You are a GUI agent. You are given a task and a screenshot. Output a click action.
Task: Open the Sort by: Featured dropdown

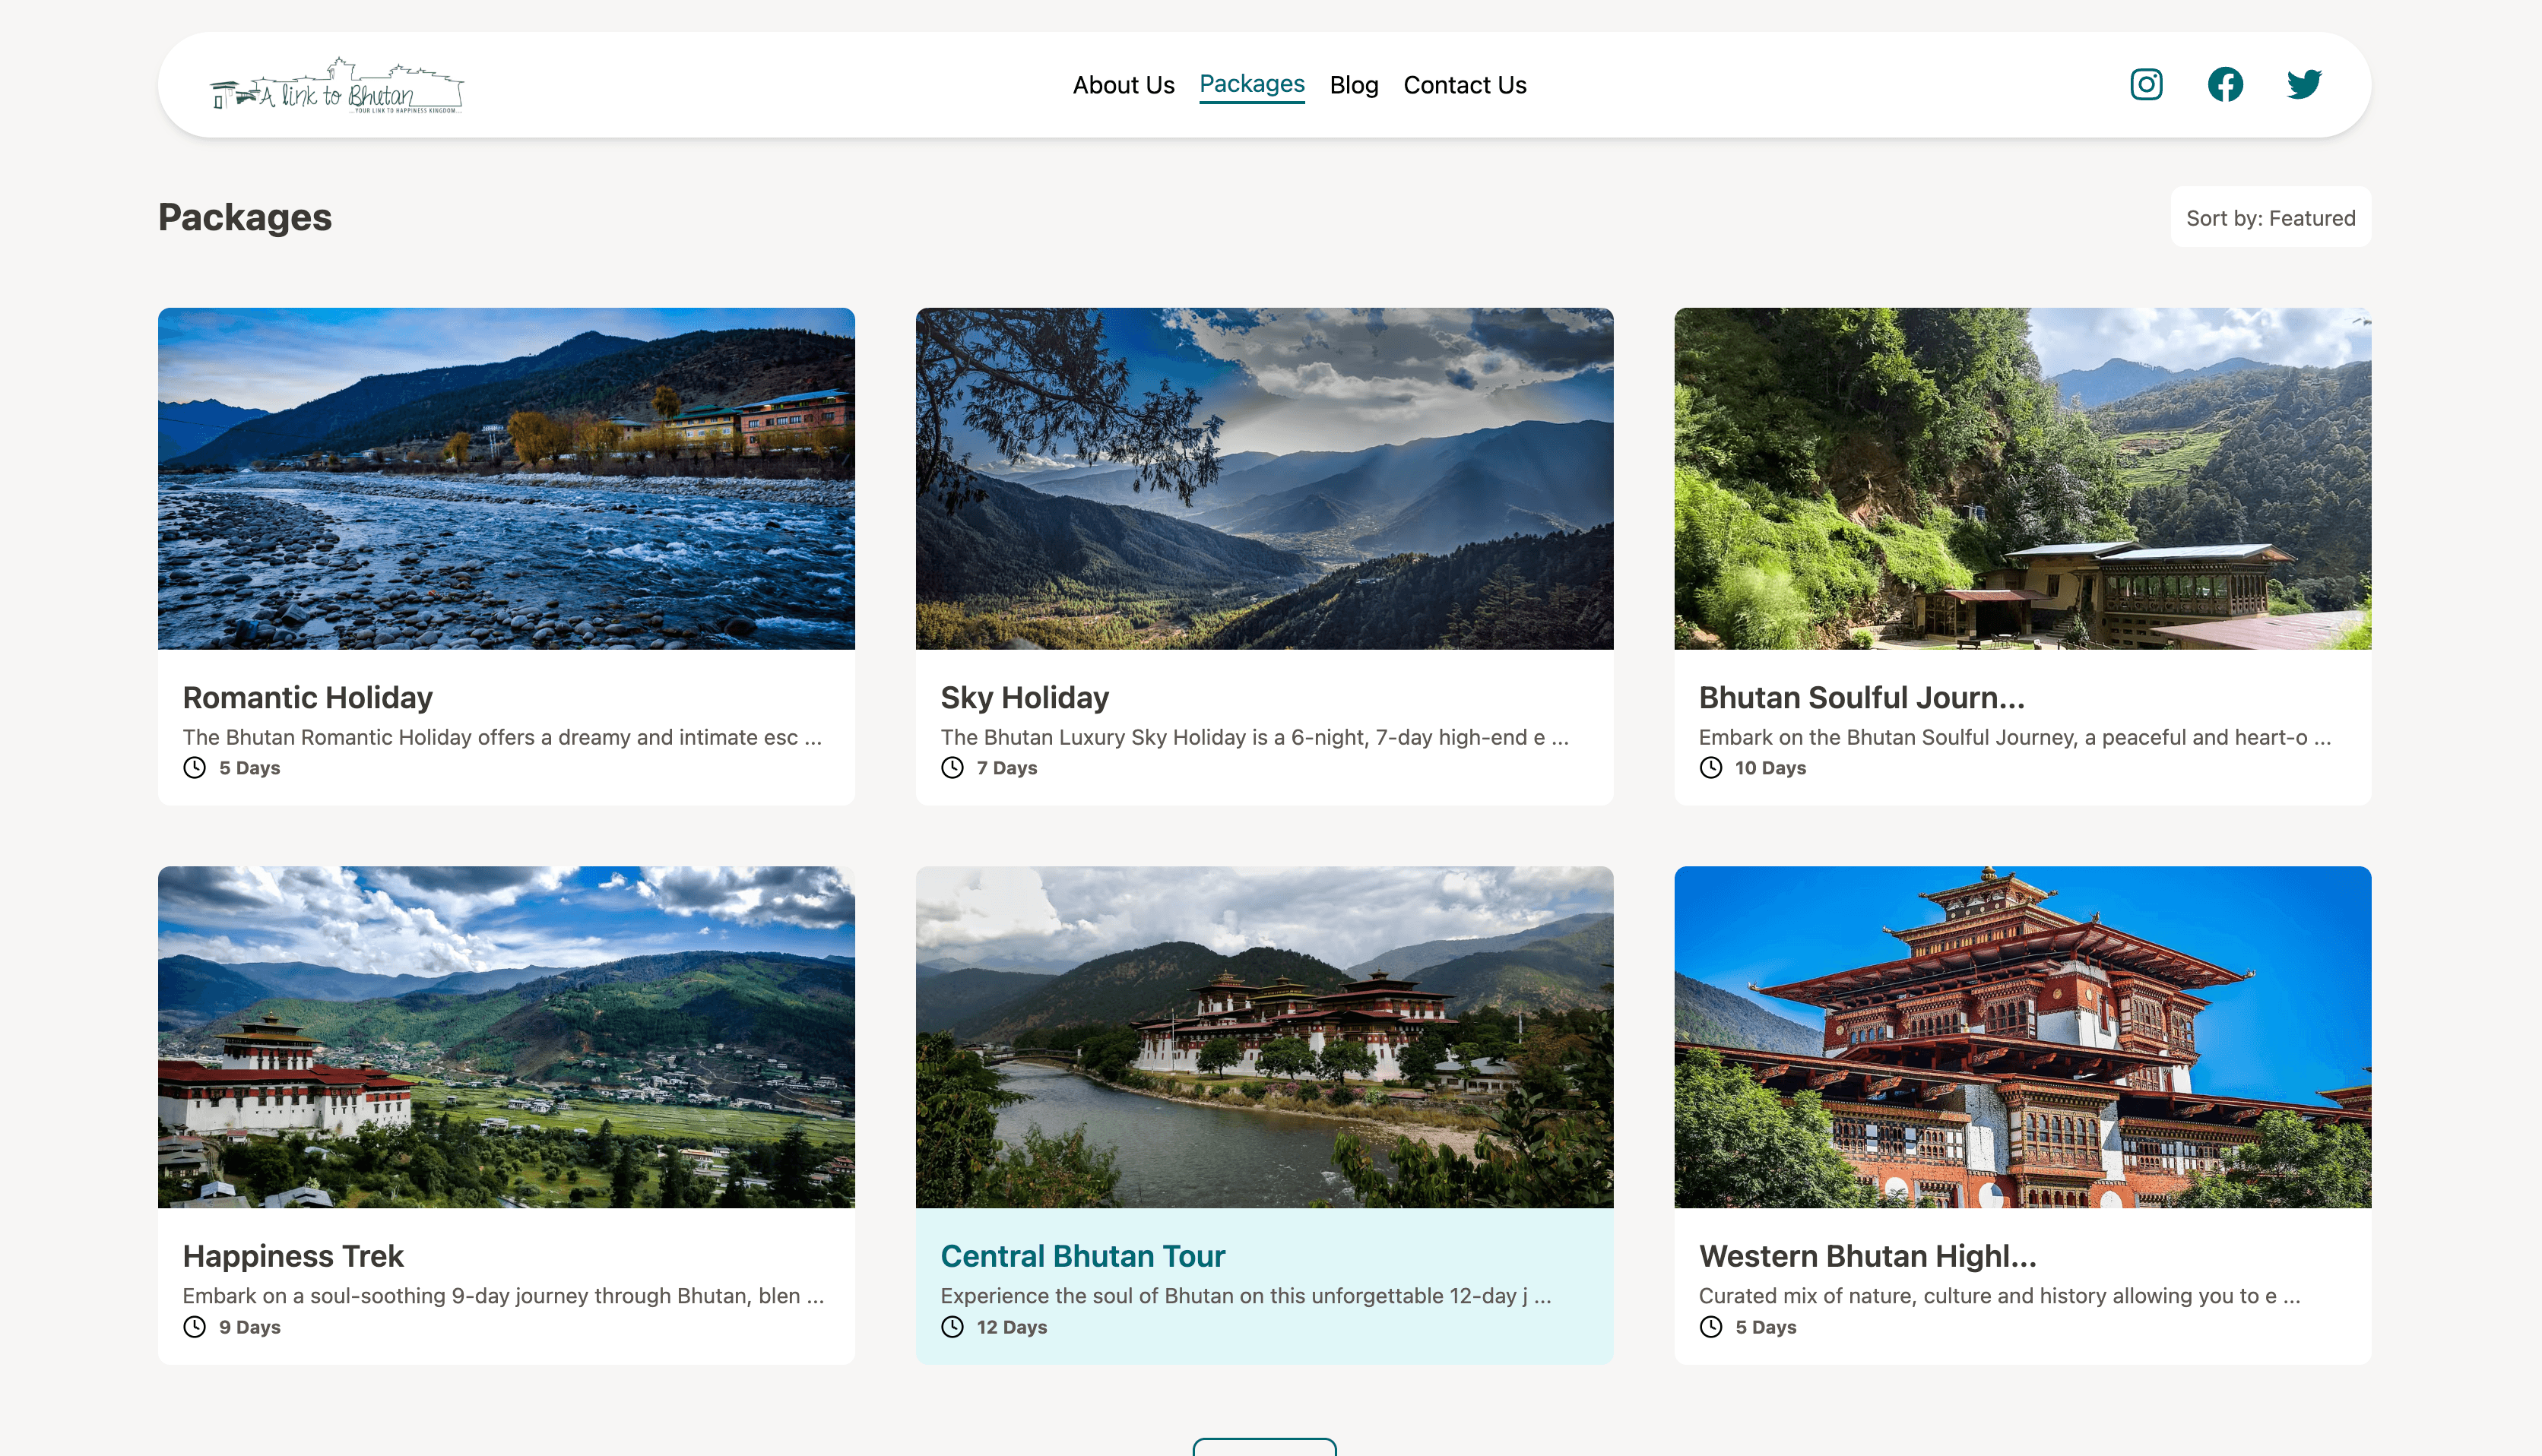coord(2270,217)
